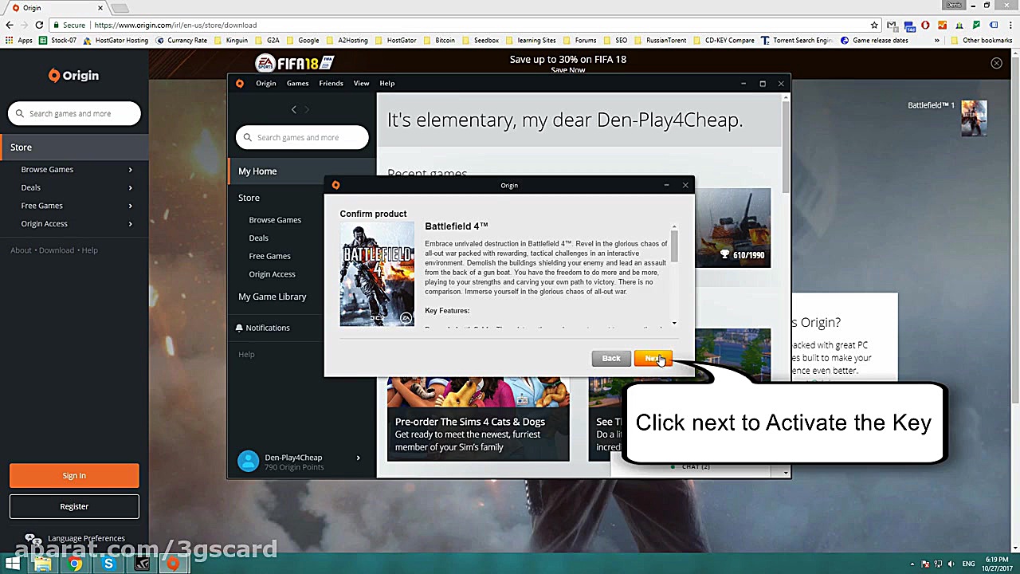Click the Origin taskbar icon

coord(173,564)
